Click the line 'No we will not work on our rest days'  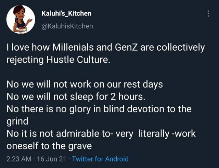85,85
